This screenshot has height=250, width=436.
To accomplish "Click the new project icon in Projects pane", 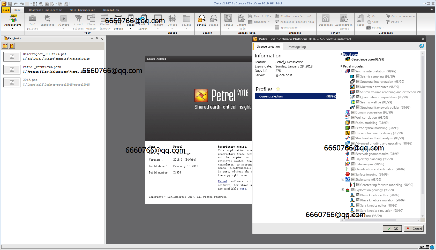I will coord(12,46).
